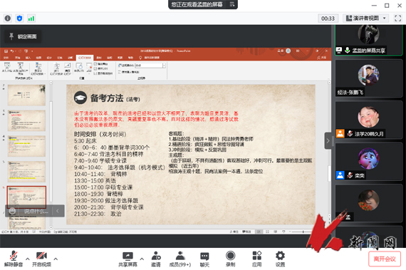The image size is (406, 270).
Task: Click the 说点什么 chat input field
Action: point(36,211)
